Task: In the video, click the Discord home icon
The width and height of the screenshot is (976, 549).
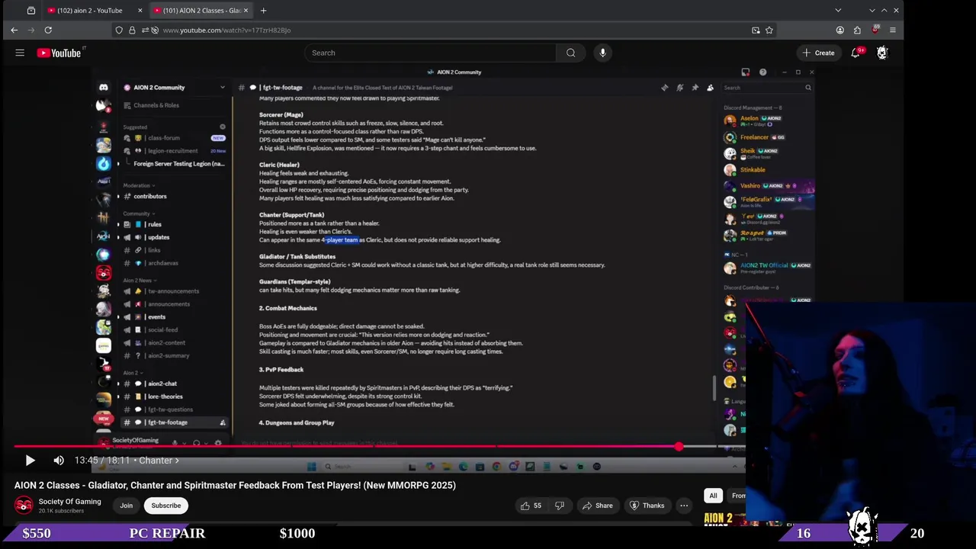Action: pyautogui.click(x=104, y=87)
